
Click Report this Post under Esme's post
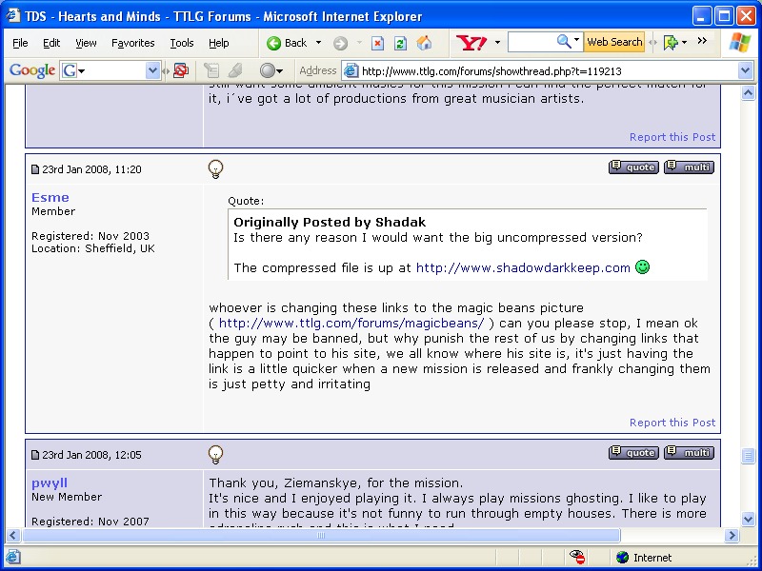672,423
